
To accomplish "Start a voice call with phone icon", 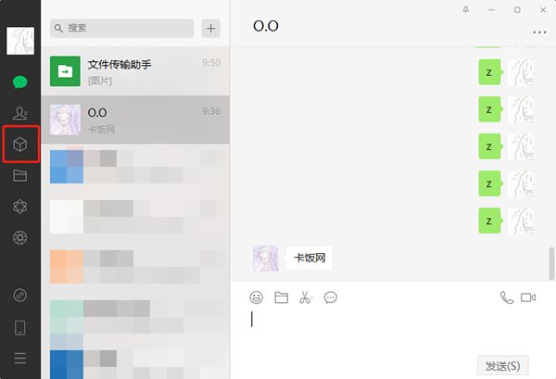I will (507, 297).
